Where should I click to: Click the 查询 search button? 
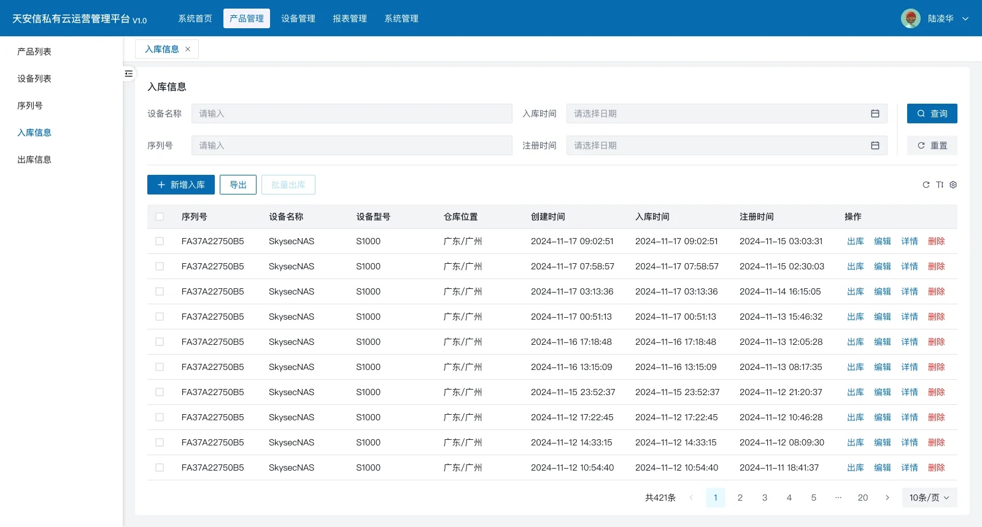(x=932, y=113)
